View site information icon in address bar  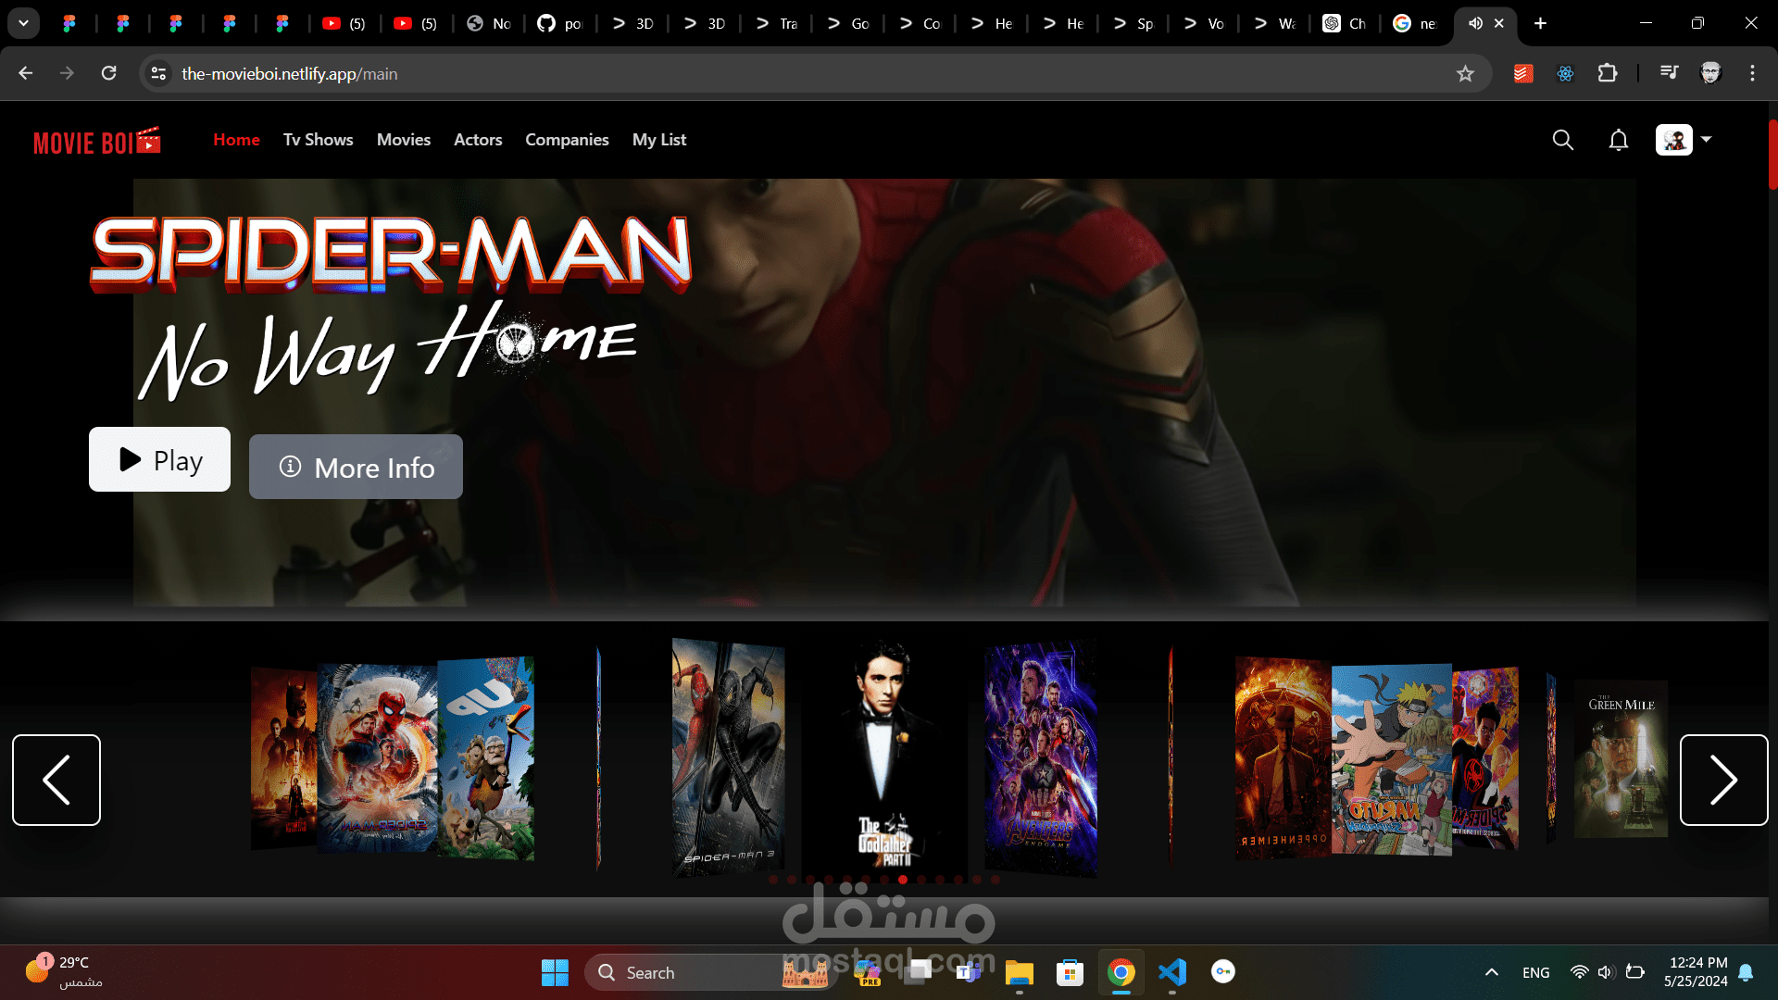point(158,73)
